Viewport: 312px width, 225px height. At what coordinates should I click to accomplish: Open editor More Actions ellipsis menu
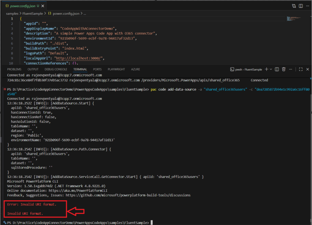point(307,6)
